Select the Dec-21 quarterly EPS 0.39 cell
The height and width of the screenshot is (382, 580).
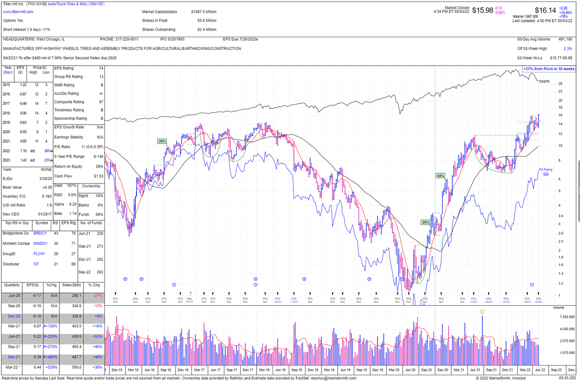tap(32, 358)
